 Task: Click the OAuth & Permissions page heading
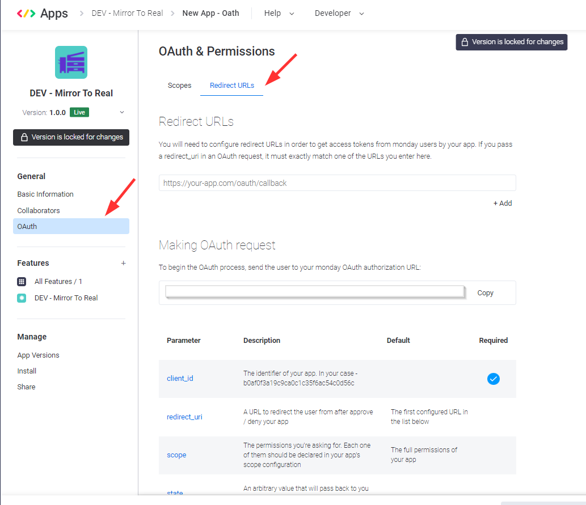[x=217, y=52]
